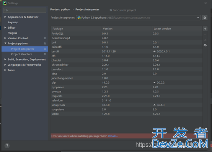Image resolution: width=212 pixels, height=152 pixels.
Task: Click latest version 20.0.2 for pip
Action: tap(161, 82)
